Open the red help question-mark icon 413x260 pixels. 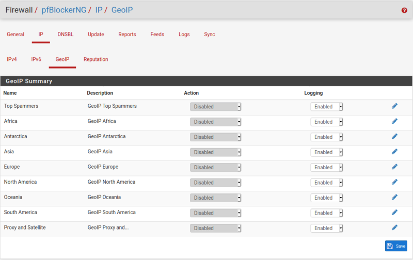click(x=404, y=10)
